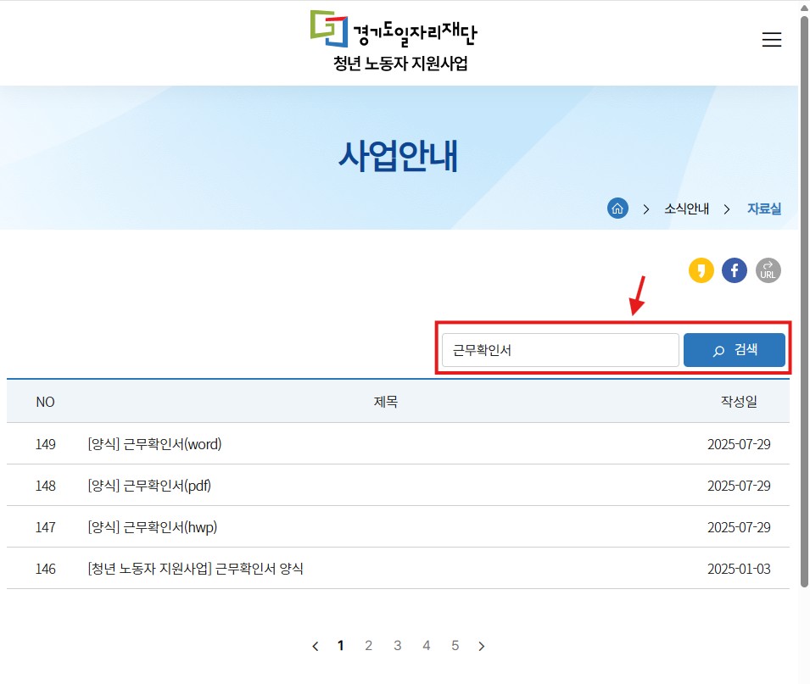810x684 pixels.
Task: Click the 제목 column header
Action: tap(385, 402)
